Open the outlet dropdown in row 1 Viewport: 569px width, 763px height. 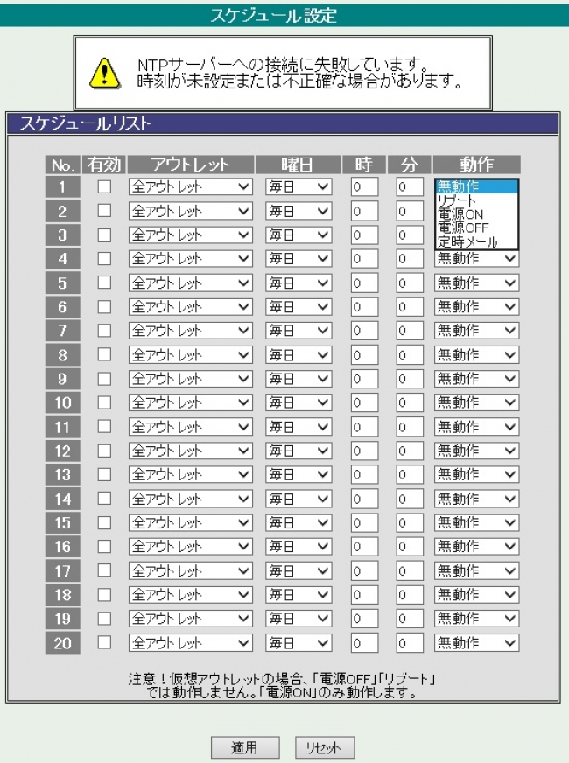[x=190, y=187]
